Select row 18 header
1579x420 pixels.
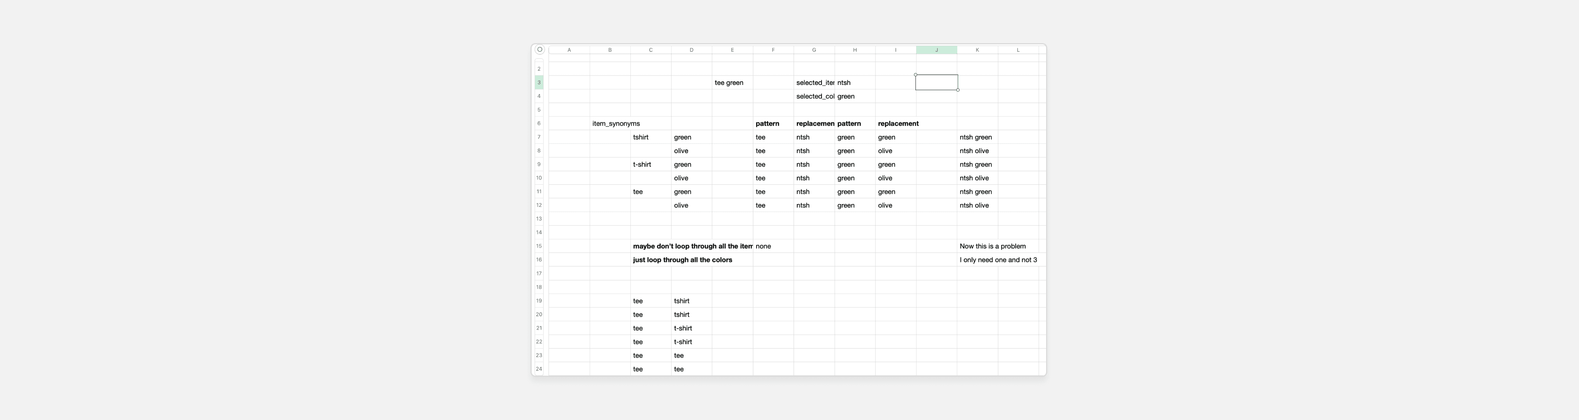pyautogui.click(x=539, y=287)
